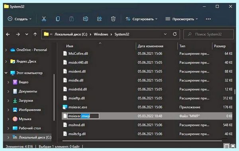Select file msidcrl40.dll
The height and width of the screenshot is (151, 239).
pyautogui.click(x=78, y=62)
